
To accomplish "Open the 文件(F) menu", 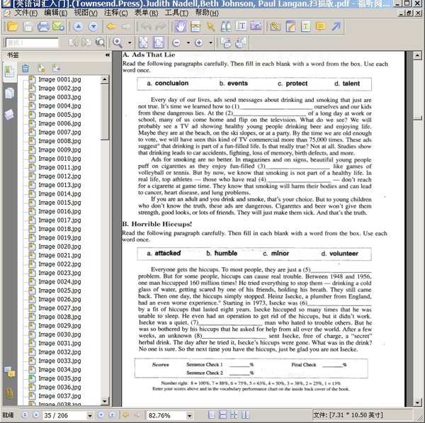I will (25, 13).
